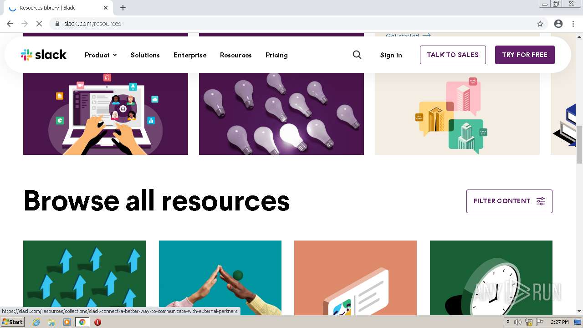Image resolution: width=583 pixels, height=328 pixels.
Task: Open Chrome three-dot menu
Action: pyautogui.click(x=573, y=24)
